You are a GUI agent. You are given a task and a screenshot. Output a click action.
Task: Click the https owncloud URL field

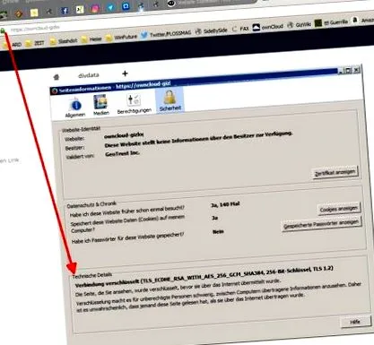click(35, 28)
